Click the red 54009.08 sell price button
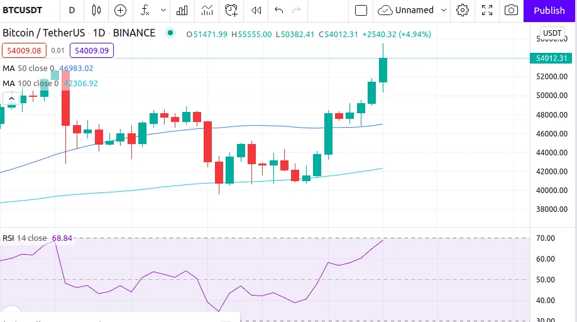The image size is (577, 322). (25, 50)
